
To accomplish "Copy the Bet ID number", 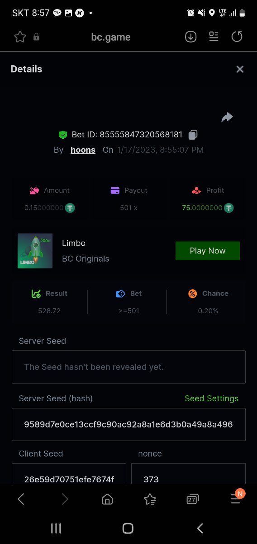I will click(193, 135).
